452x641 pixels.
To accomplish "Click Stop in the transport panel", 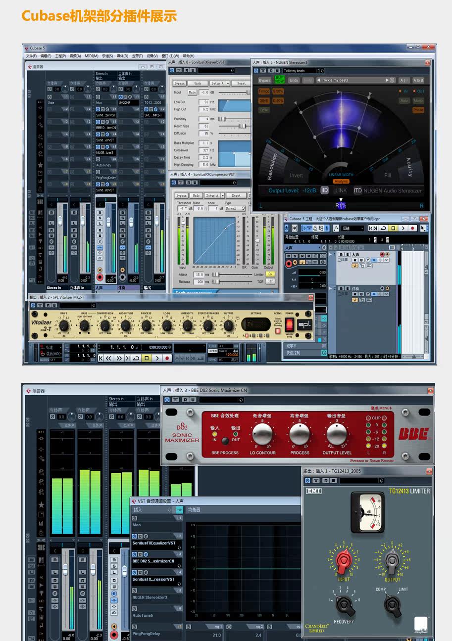I will tap(146, 358).
